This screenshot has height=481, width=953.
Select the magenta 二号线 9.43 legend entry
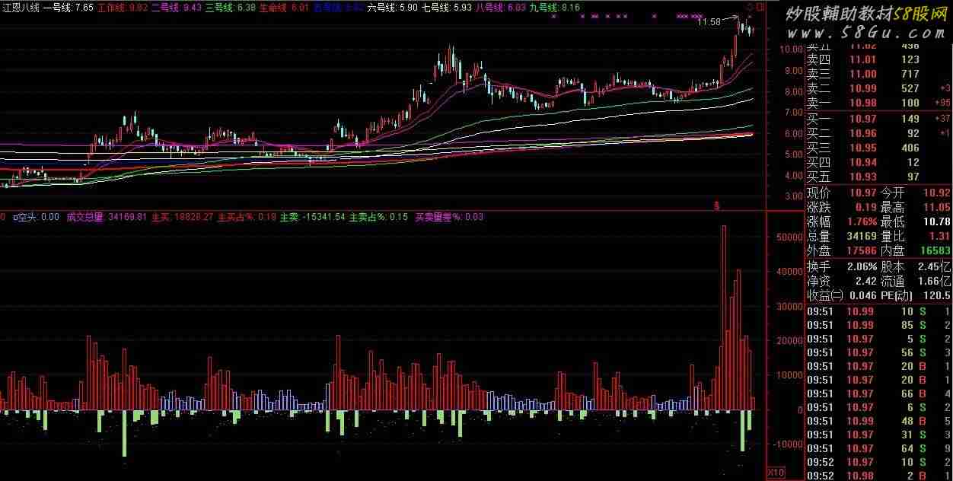(176, 8)
